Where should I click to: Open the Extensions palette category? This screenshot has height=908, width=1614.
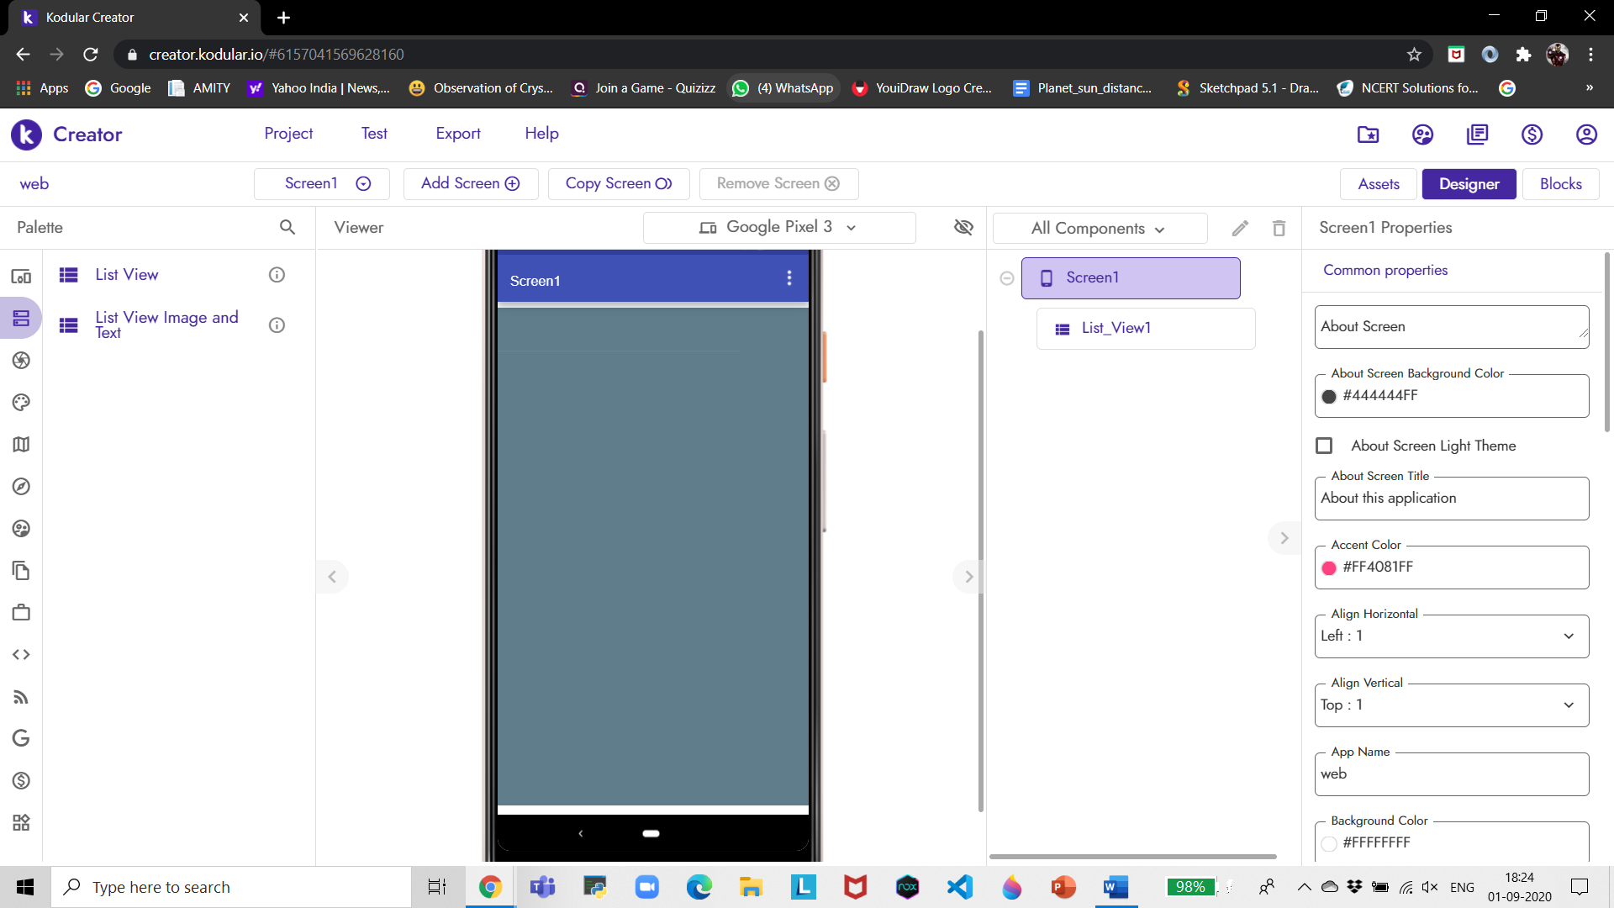(21, 823)
